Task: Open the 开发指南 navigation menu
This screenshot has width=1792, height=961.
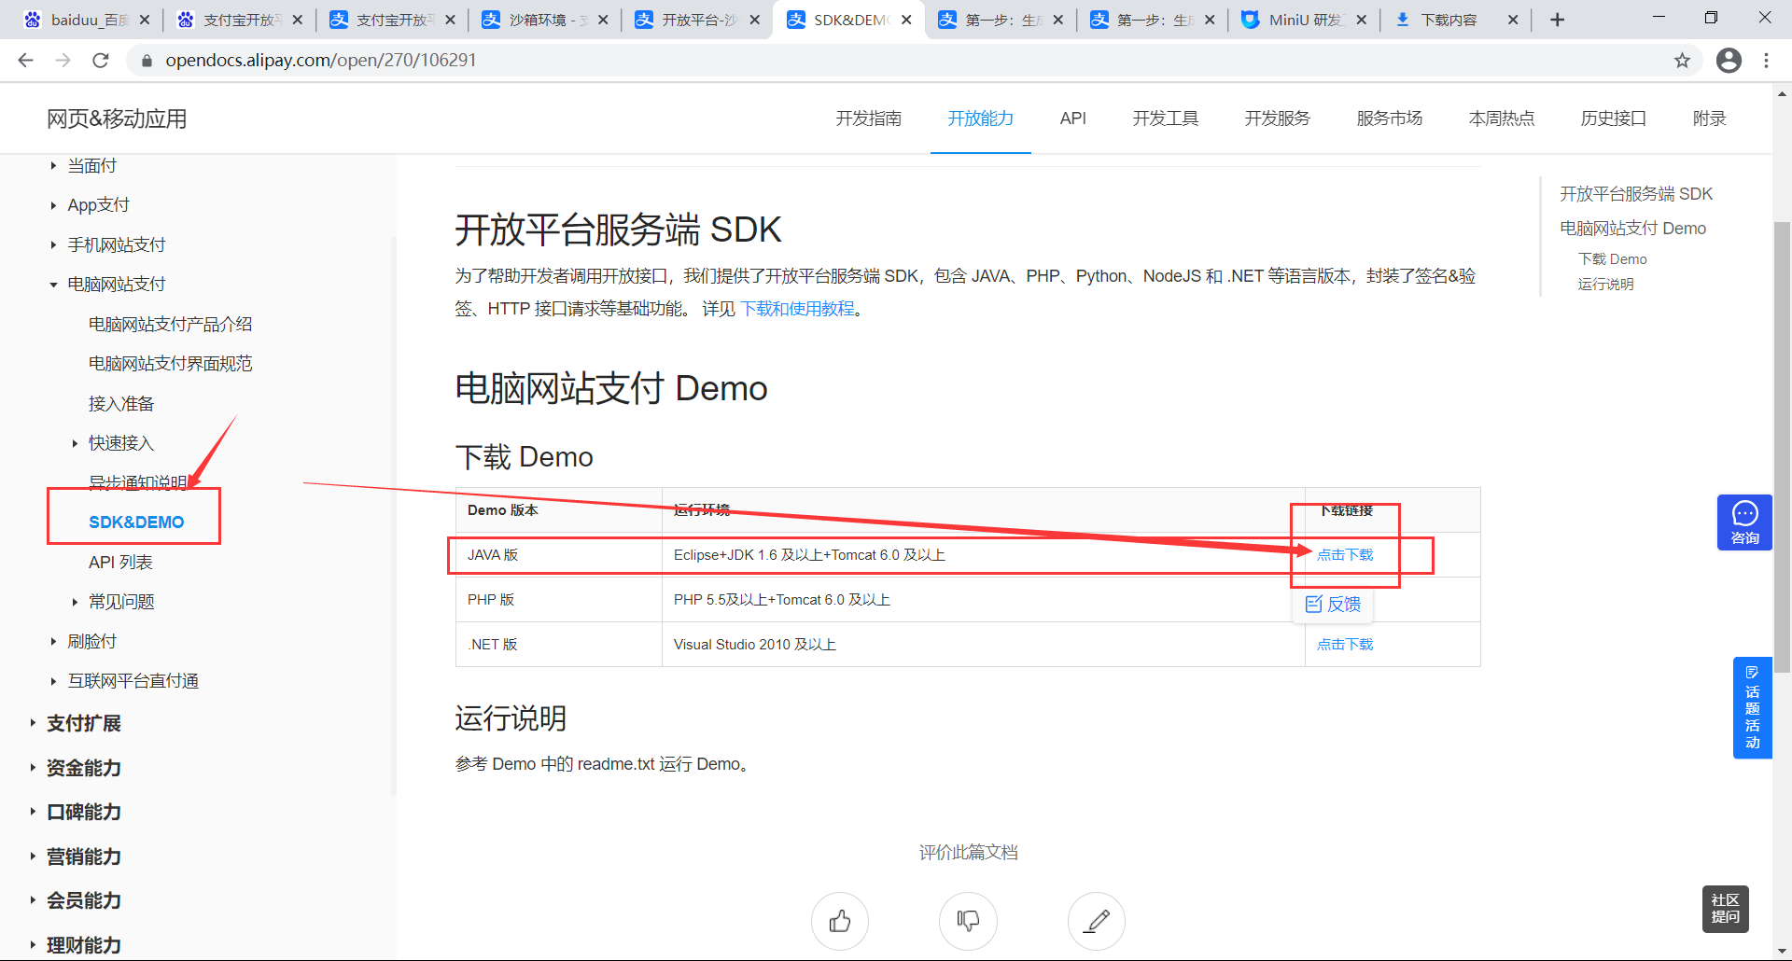Action: click(x=869, y=118)
